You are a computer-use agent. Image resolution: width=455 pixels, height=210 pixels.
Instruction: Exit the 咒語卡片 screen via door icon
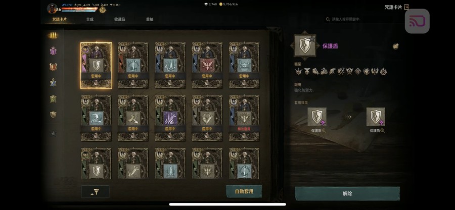pos(406,7)
